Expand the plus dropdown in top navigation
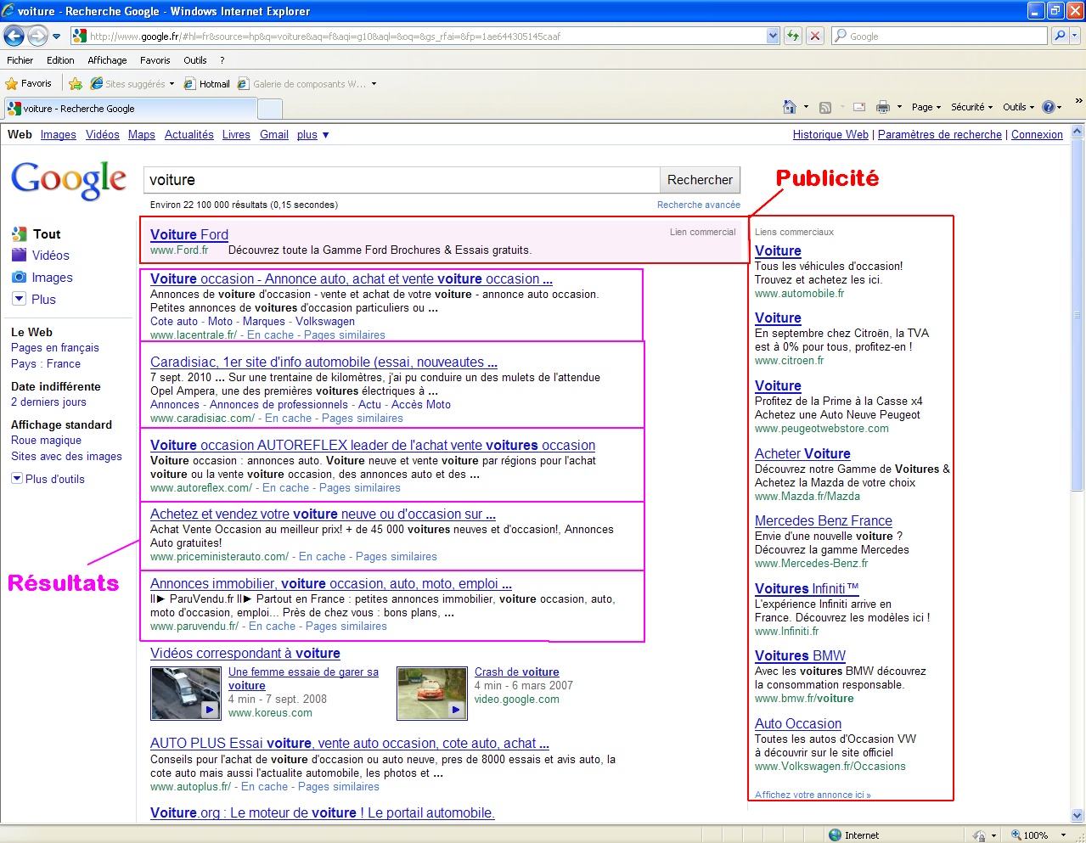1086x843 pixels. pos(312,134)
